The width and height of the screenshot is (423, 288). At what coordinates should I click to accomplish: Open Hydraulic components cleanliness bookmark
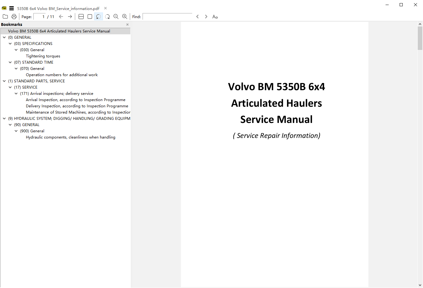tap(70, 137)
